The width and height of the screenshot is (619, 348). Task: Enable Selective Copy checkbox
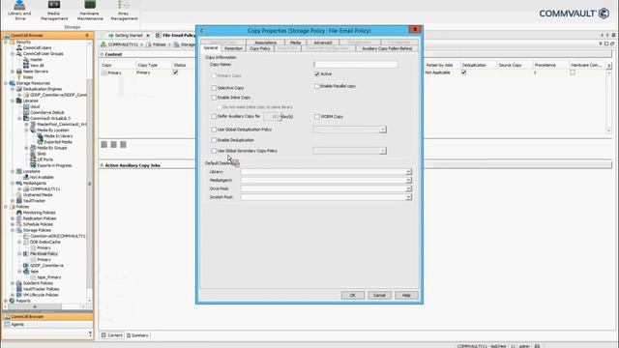click(x=214, y=88)
